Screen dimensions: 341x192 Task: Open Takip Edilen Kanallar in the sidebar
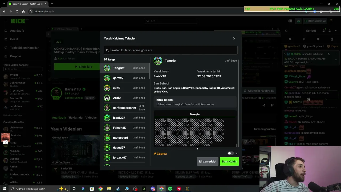[x=24, y=48]
